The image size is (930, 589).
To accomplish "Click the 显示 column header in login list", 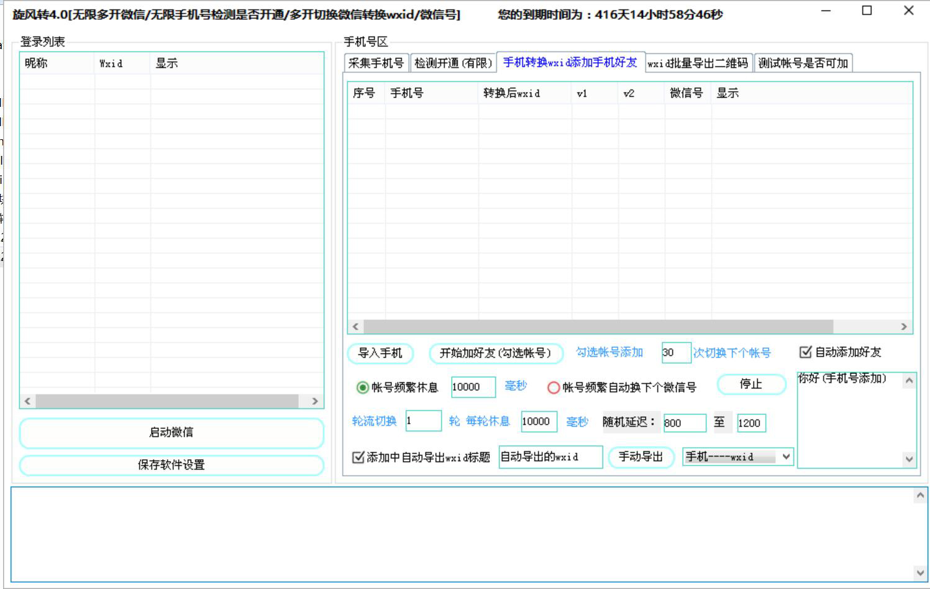I will click(x=236, y=63).
